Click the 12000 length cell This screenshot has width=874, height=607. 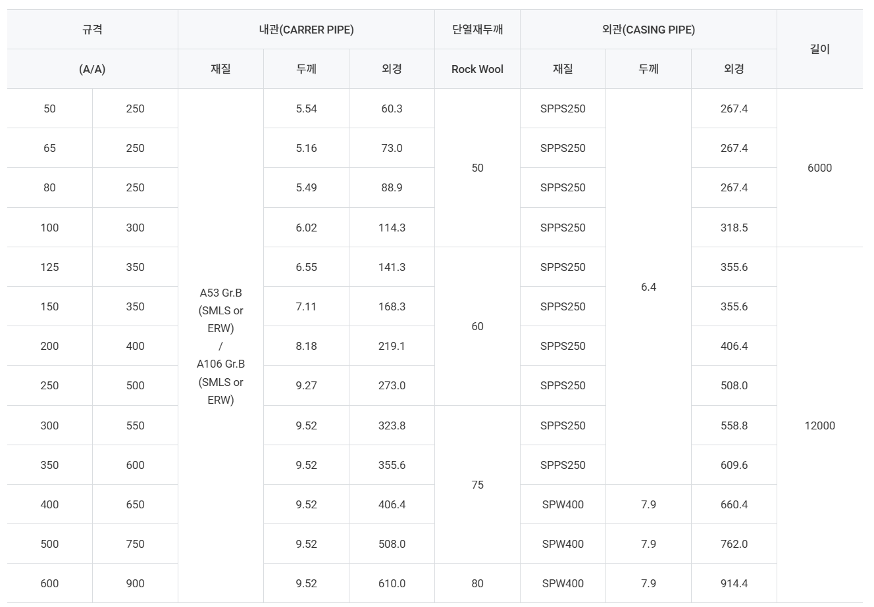click(819, 425)
